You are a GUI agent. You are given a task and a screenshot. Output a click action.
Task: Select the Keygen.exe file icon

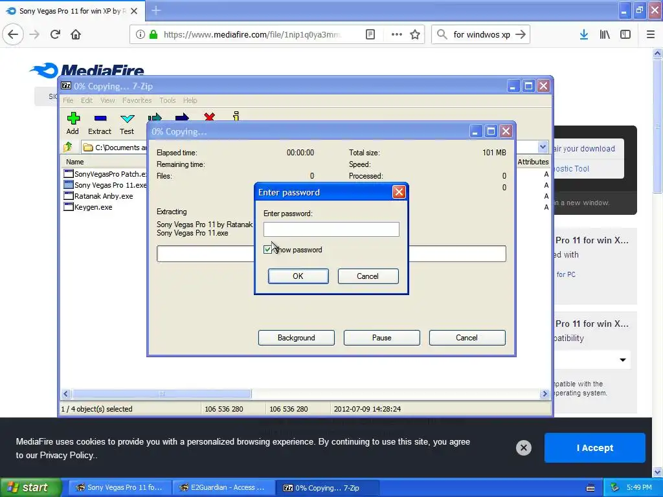coord(69,207)
